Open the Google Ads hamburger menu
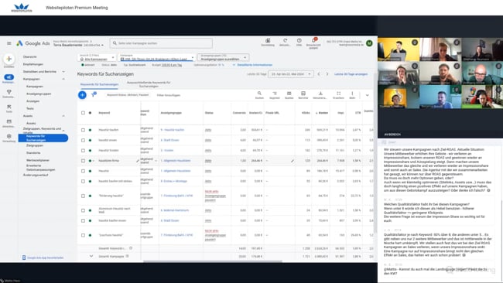503x283 pixels. tap(9, 43)
